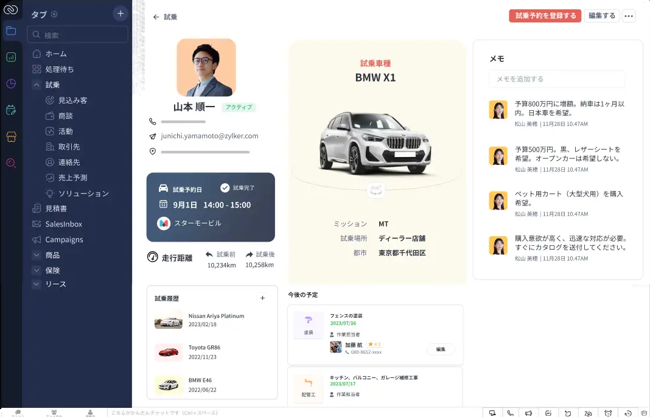Click the スターモービル dealer logo icon
The height and width of the screenshot is (417, 650).
point(164,223)
